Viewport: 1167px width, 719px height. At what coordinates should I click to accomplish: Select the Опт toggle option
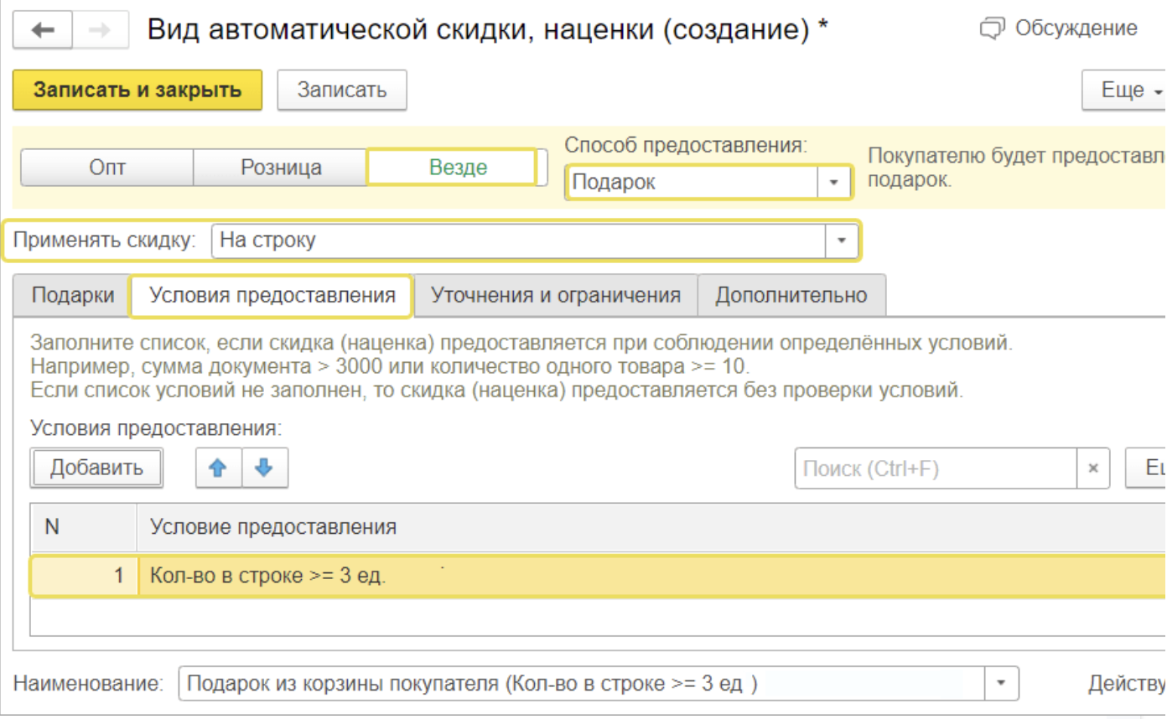107,168
